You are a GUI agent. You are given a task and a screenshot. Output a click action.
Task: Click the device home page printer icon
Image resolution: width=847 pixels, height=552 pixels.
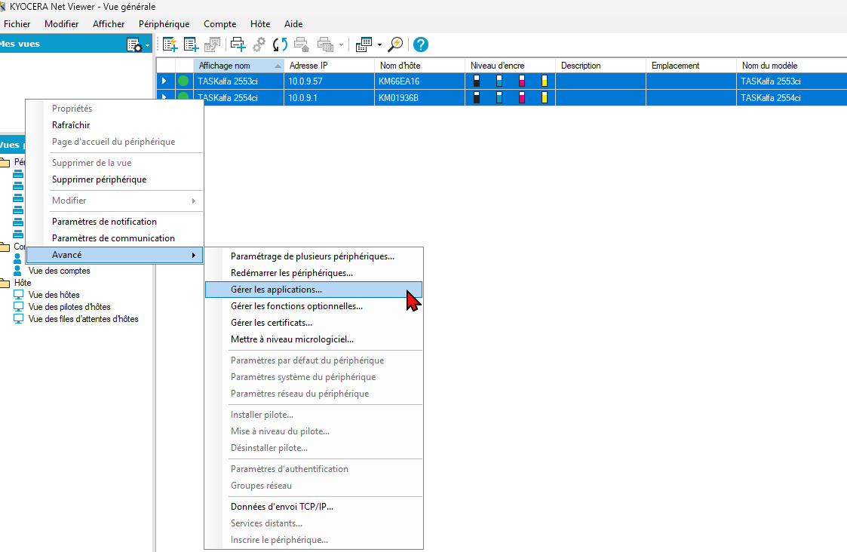[x=301, y=44]
